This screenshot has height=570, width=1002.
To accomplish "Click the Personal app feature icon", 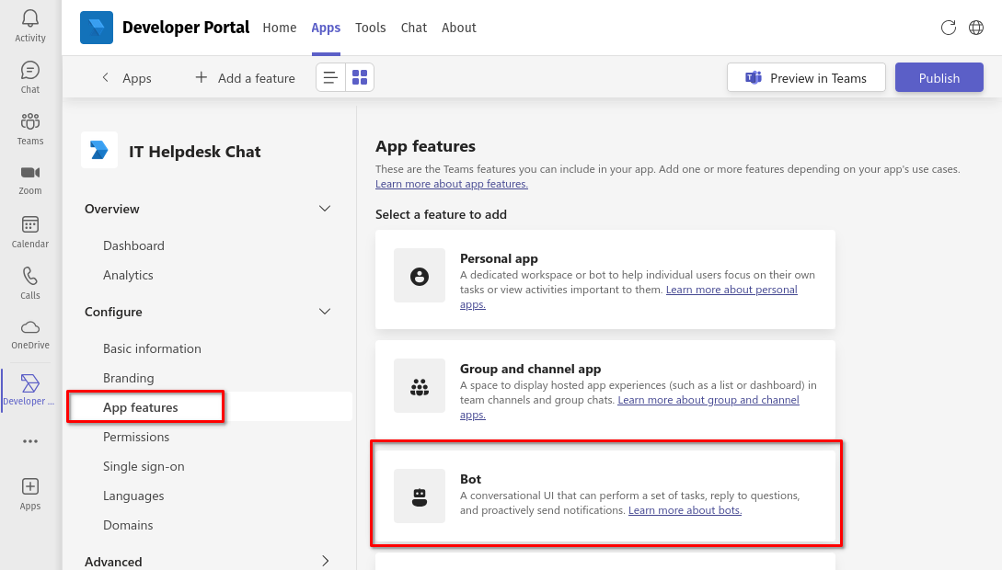I will (x=420, y=276).
